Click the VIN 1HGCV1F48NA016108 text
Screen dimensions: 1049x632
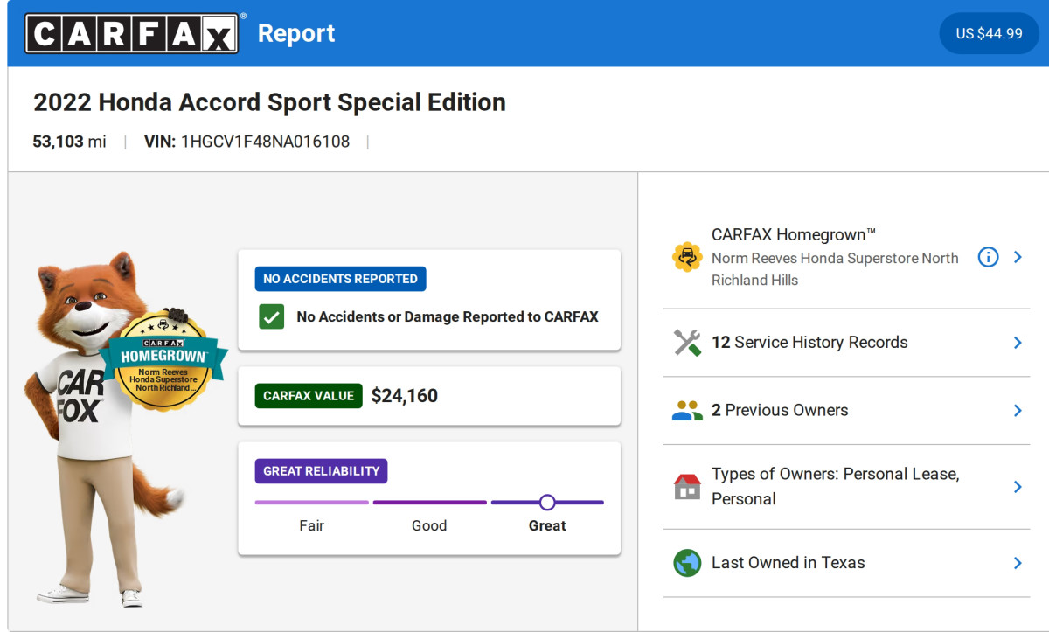tap(247, 142)
